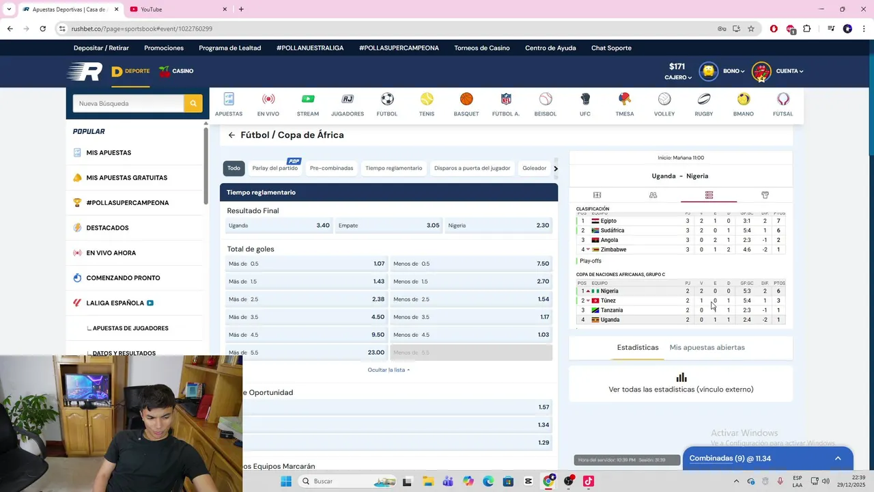Screen dimensions: 874x492
Task: Select the UFC glove icon
Action: 585,99
